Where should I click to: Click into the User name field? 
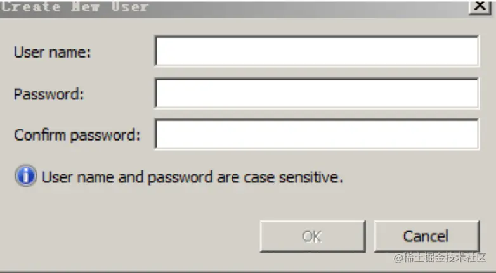pos(317,51)
